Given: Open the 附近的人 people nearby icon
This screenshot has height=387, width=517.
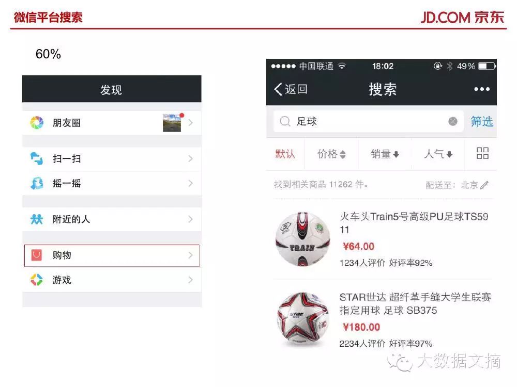Looking at the screenshot, I should [x=37, y=219].
